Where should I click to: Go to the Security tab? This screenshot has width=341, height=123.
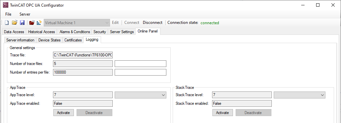[x=100, y=32]
